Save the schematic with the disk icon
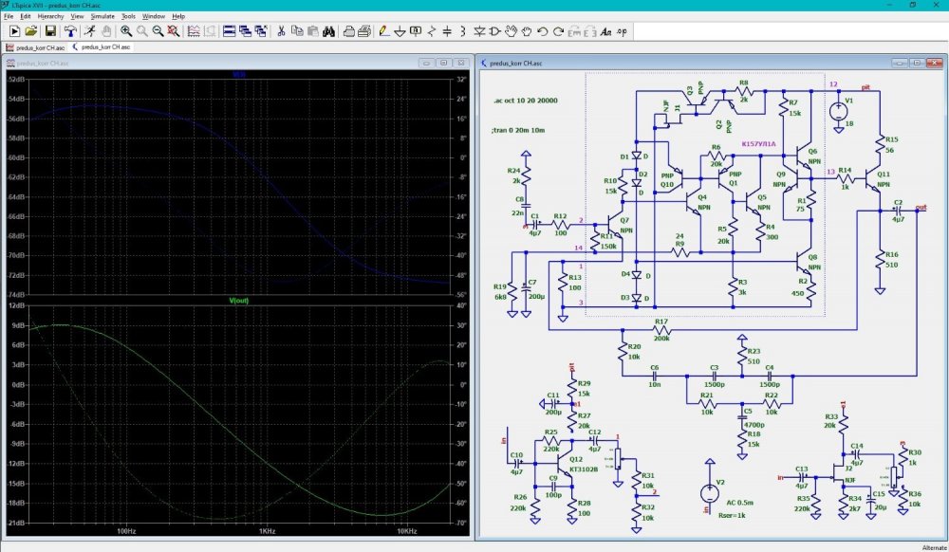 (50, 31)
